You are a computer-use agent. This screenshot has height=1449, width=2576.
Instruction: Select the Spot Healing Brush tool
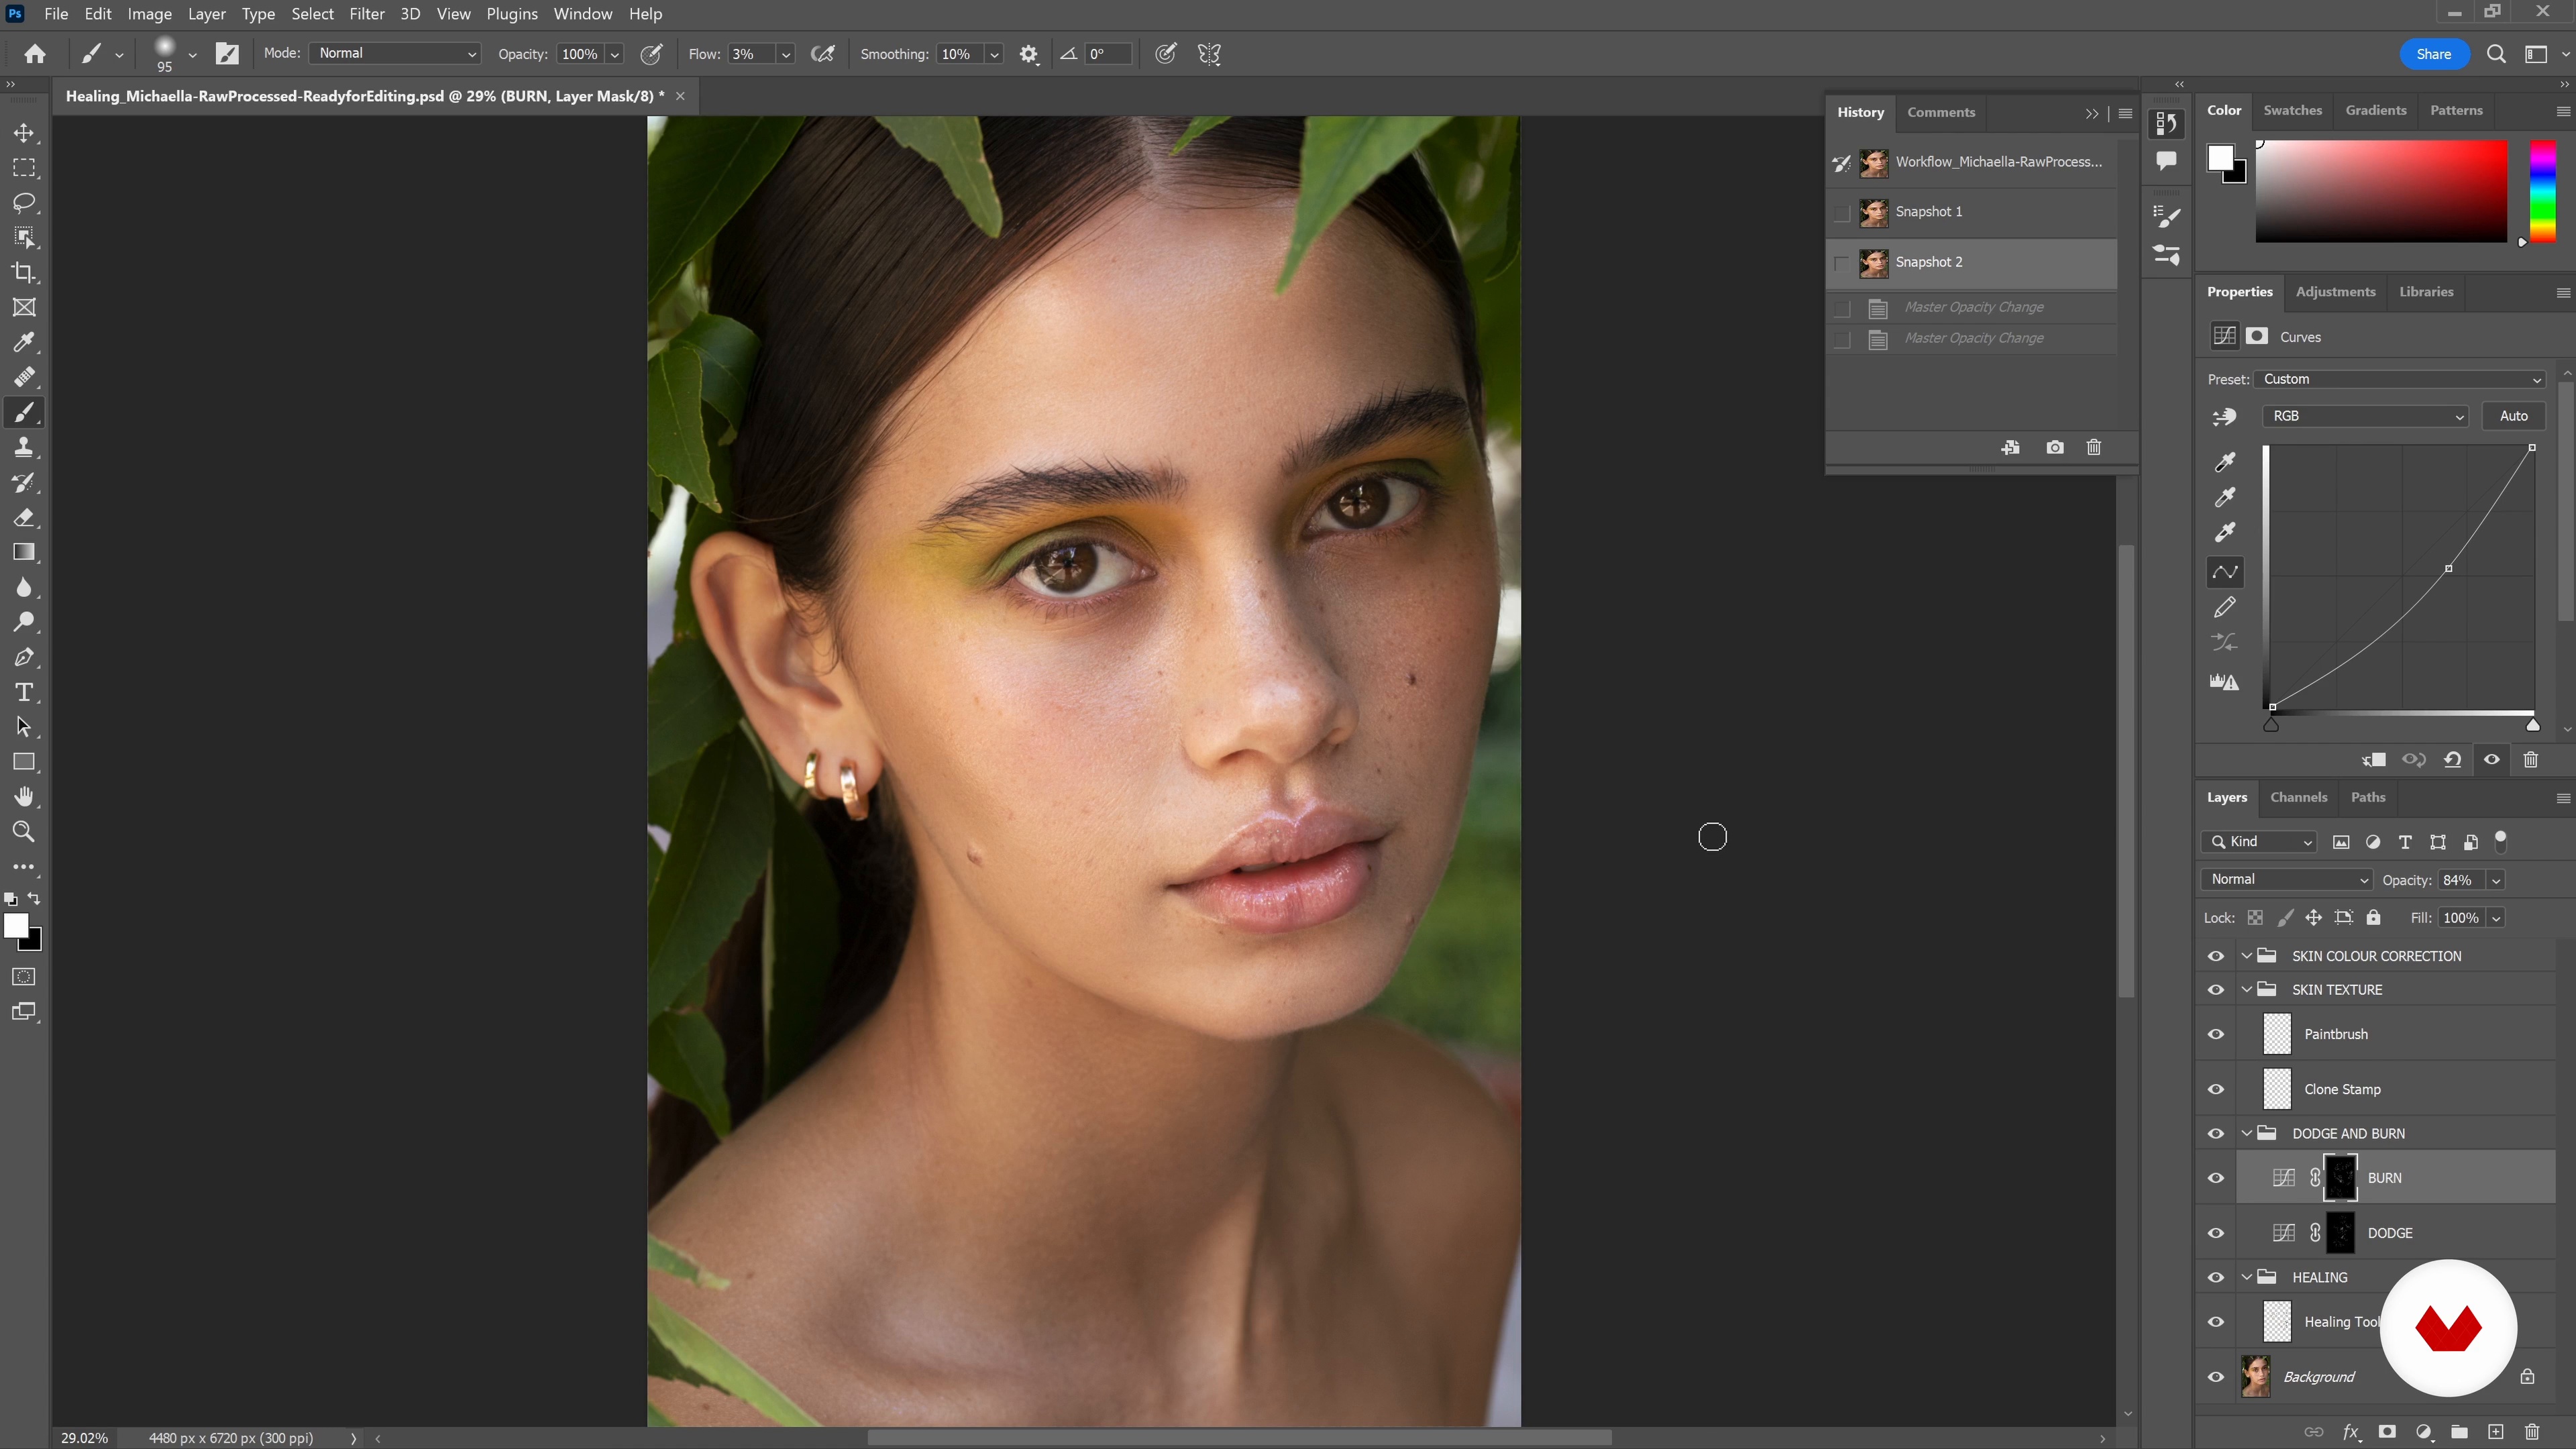pos(24,377)
